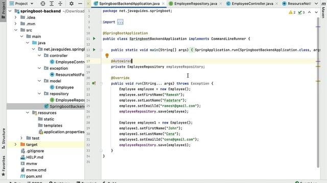Open pom.xml in project tree
The width and height of the screenshot is (327, 183).
(31, 176)
